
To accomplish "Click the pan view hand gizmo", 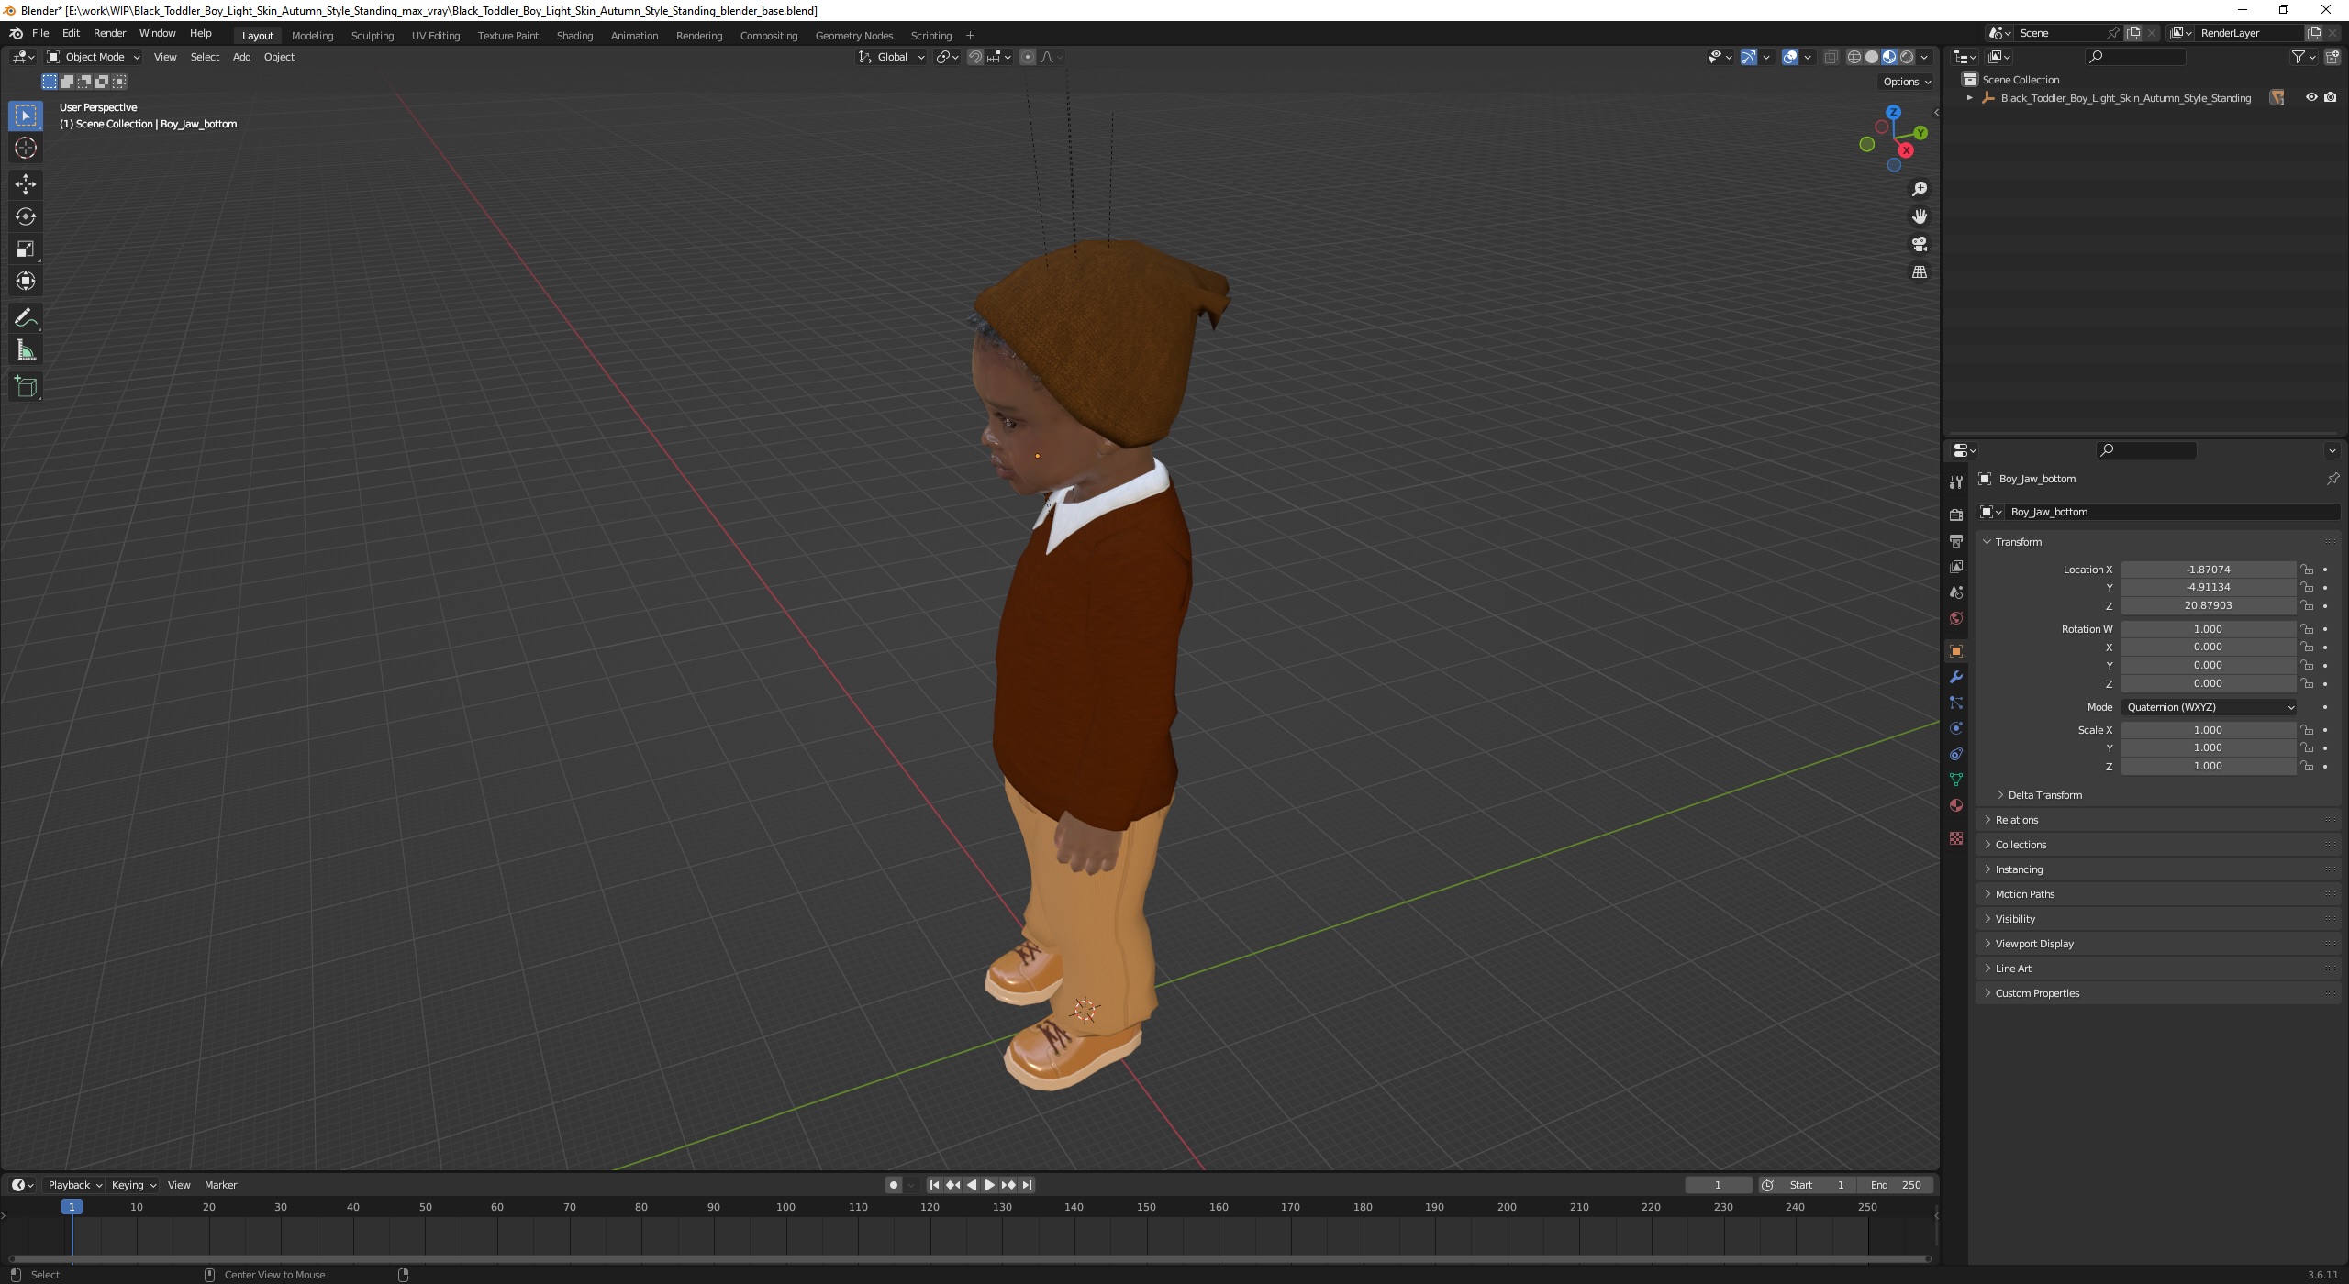I will coord(1919,216).
